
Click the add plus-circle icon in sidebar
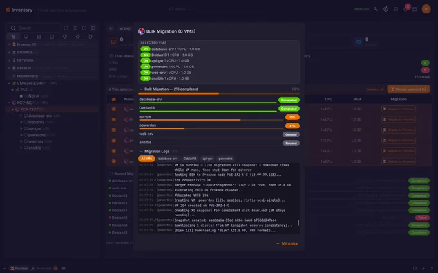(x=84, y=28)
